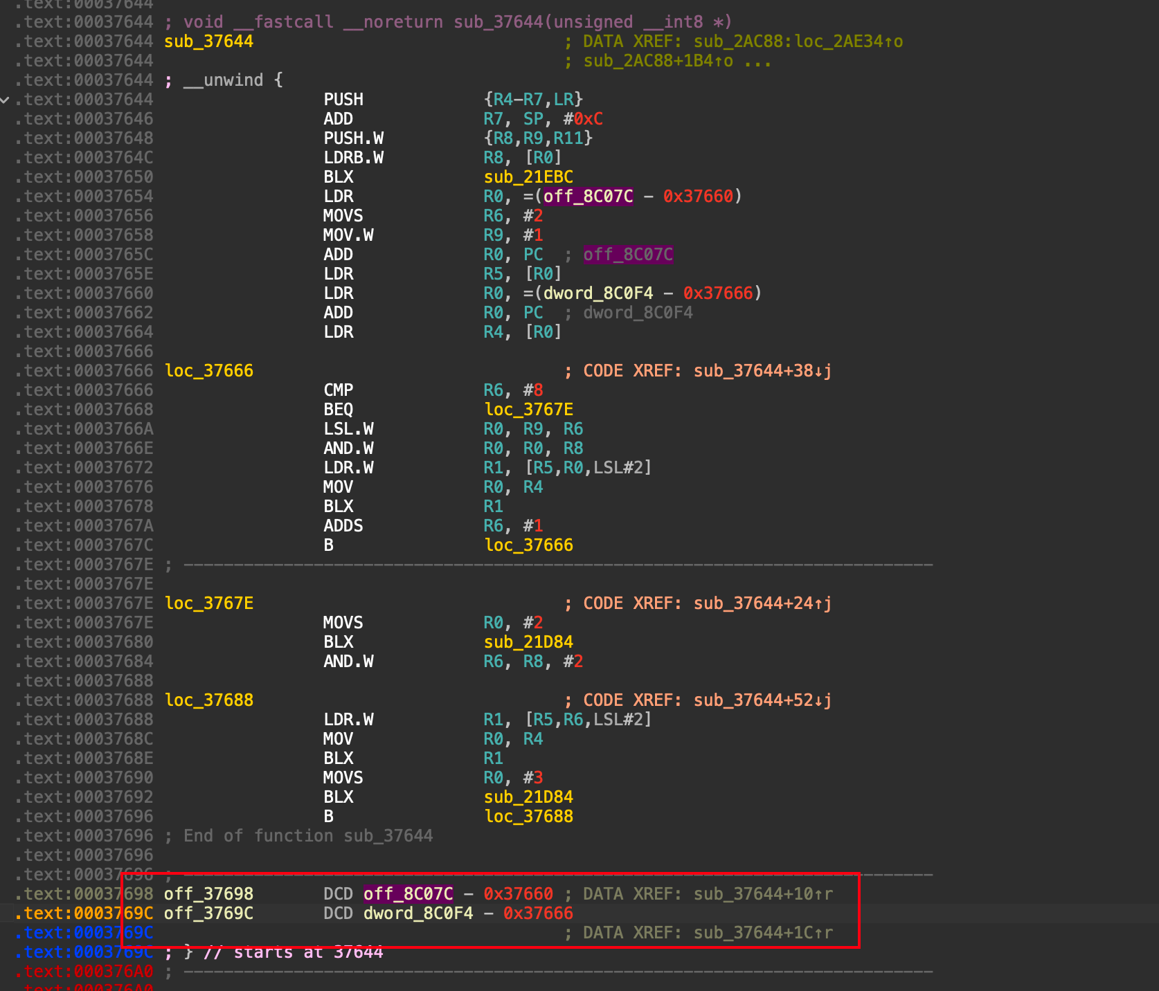Follow loc_37688 target in B at 00037696
The height and width of the screenshot is (991, 1159).
click(x=528, y=817)
